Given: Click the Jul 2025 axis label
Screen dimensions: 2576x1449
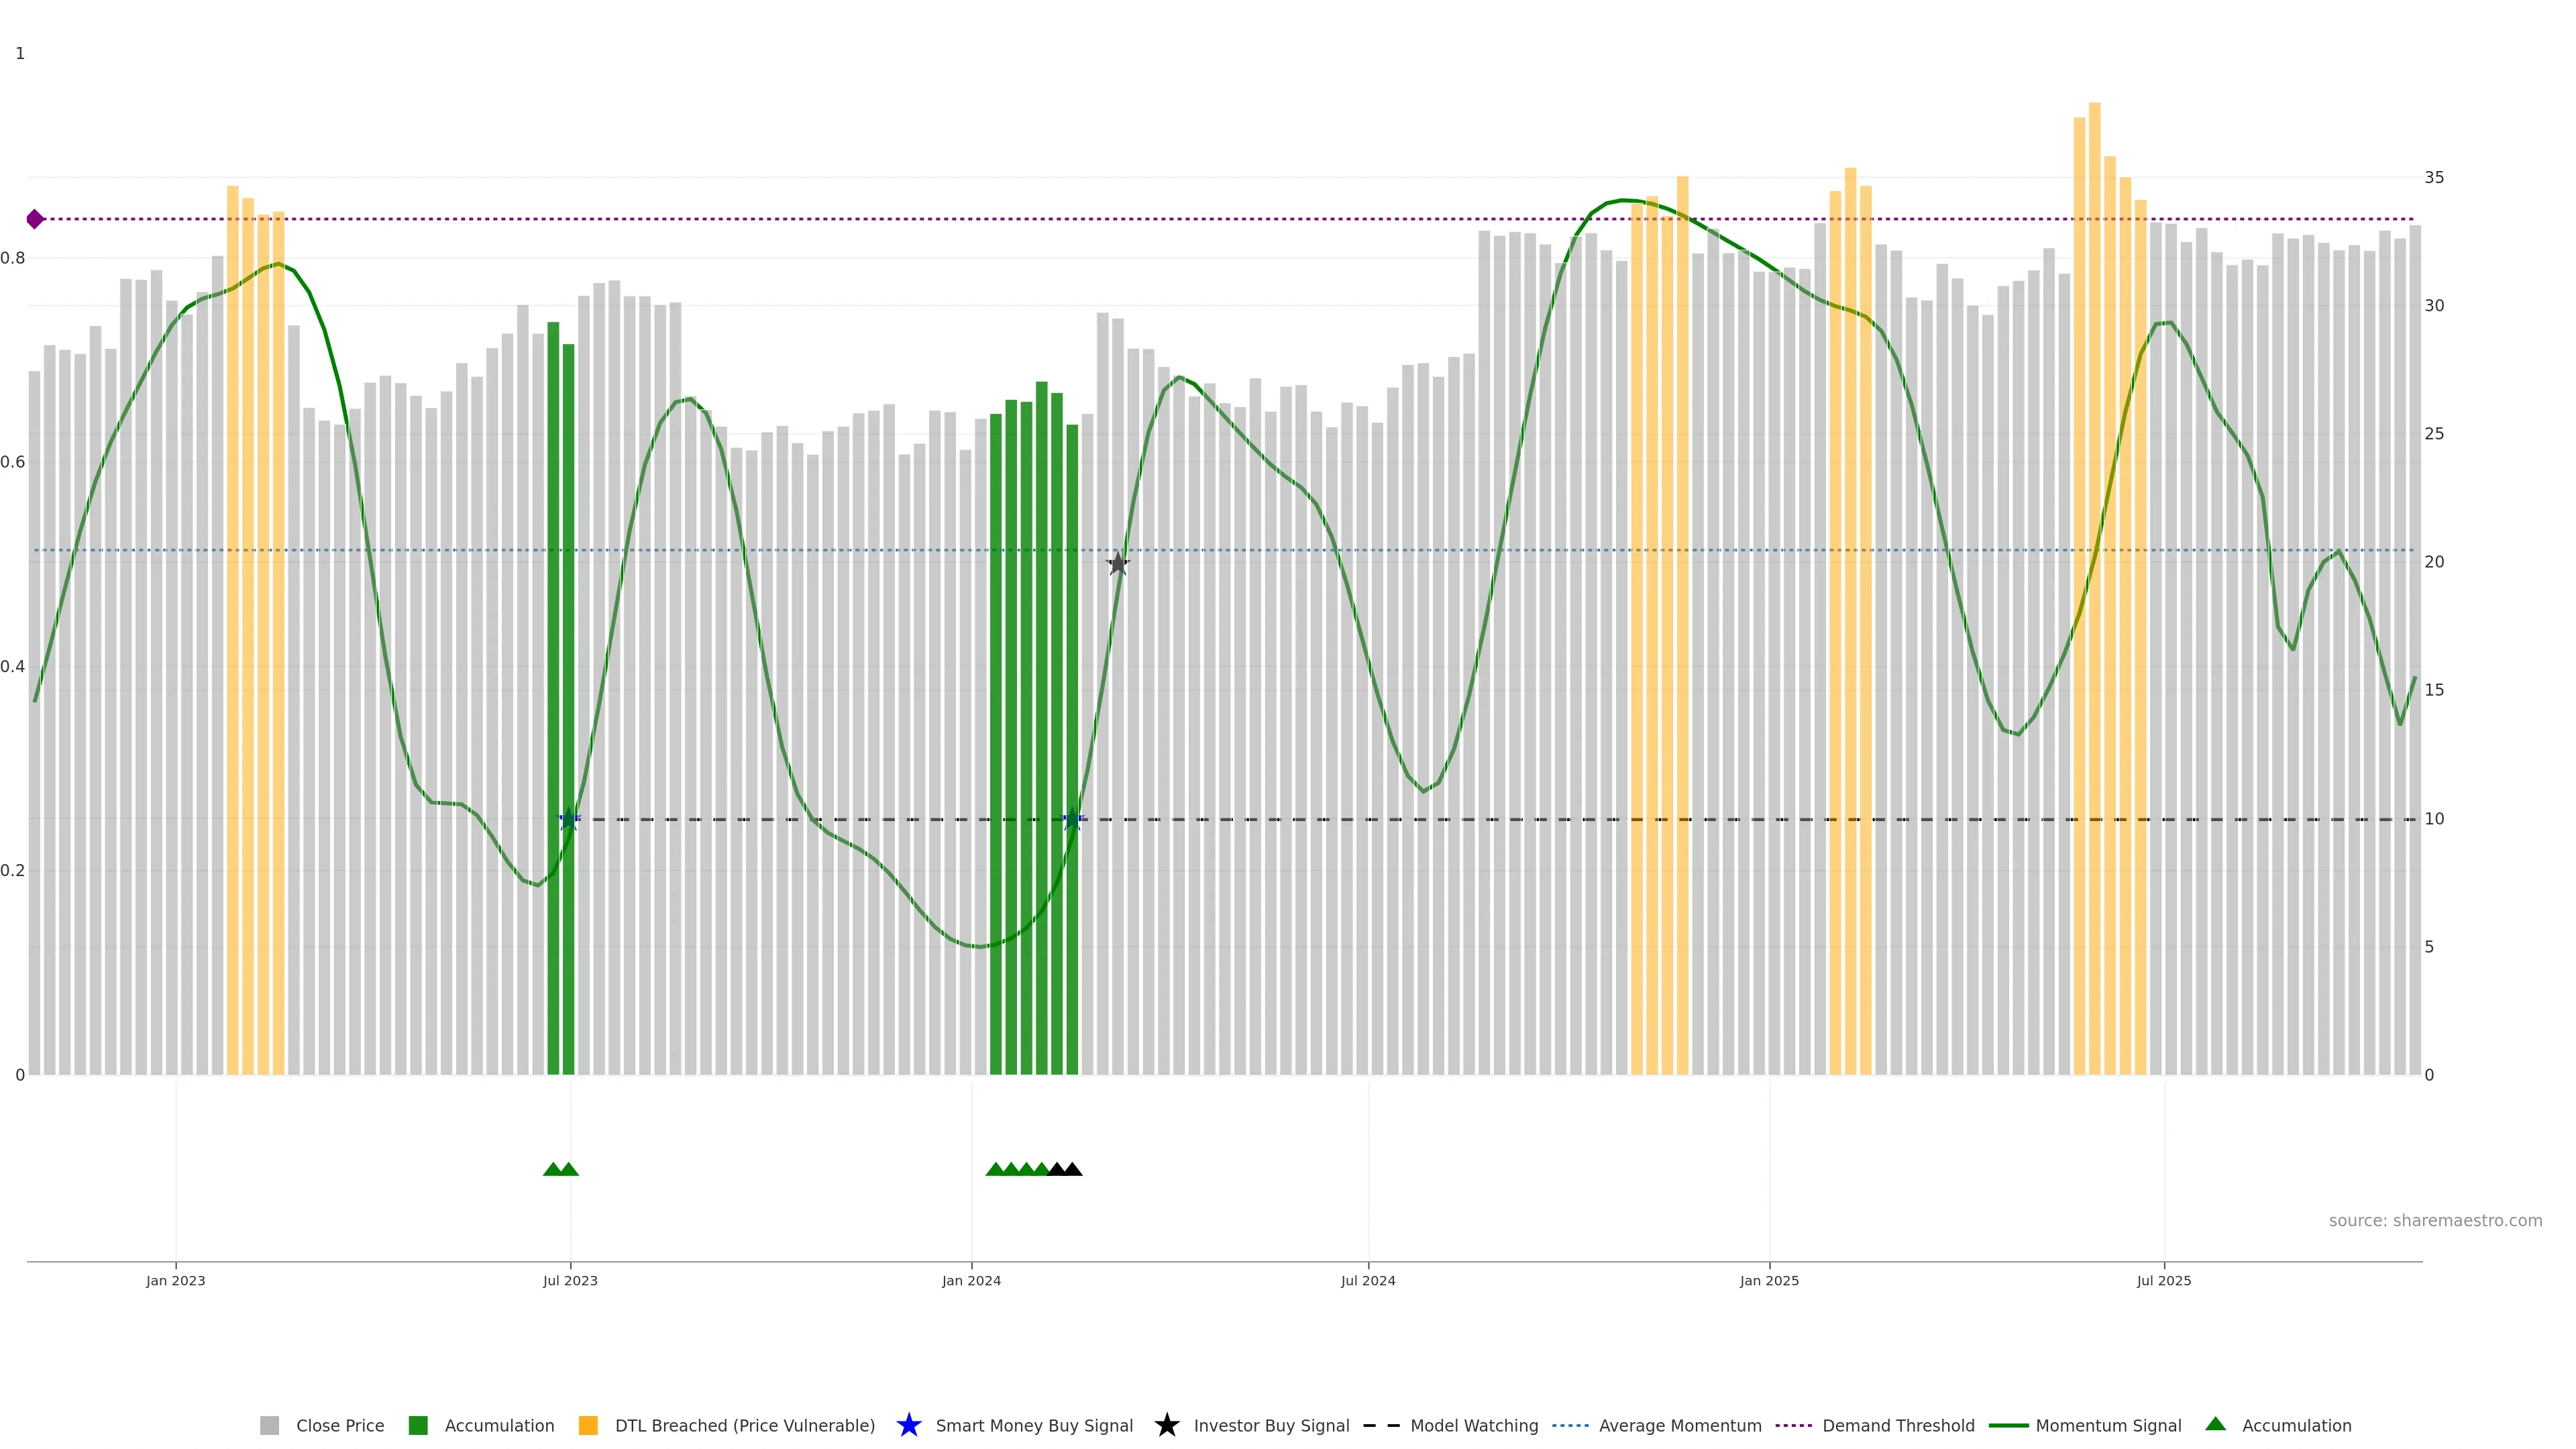Looking at the screenshot, I should pyautogui.click(x=2163, y=1280).
